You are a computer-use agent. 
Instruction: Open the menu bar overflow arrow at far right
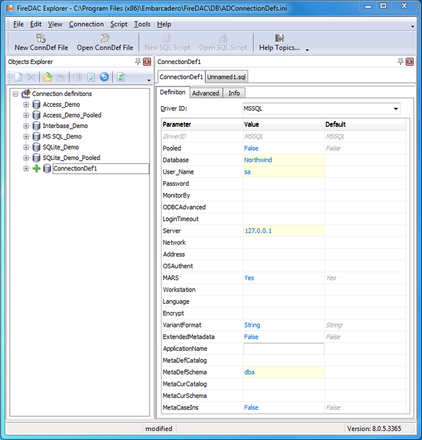click(413, 27)
